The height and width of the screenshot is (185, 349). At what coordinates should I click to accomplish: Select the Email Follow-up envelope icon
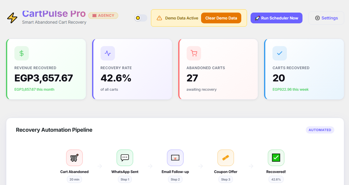pyautogui.click(x=175, y=158)
